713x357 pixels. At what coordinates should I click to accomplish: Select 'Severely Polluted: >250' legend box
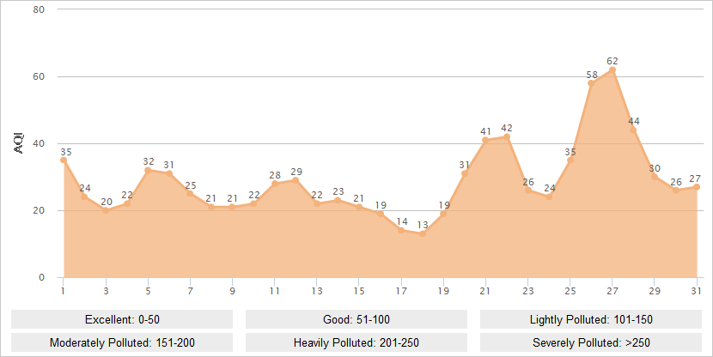pyautogui.click(x=591, y=342)
